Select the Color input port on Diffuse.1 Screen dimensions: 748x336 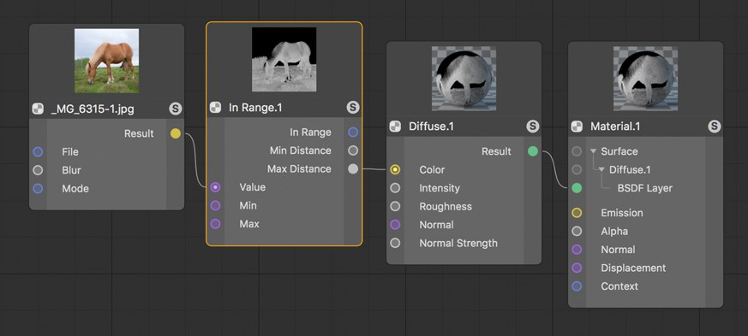click(x=395, y=169)
